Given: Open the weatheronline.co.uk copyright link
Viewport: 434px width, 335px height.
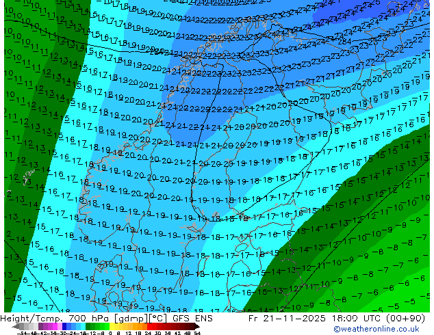Looking at the screenshot, I should tap(376, 329).
